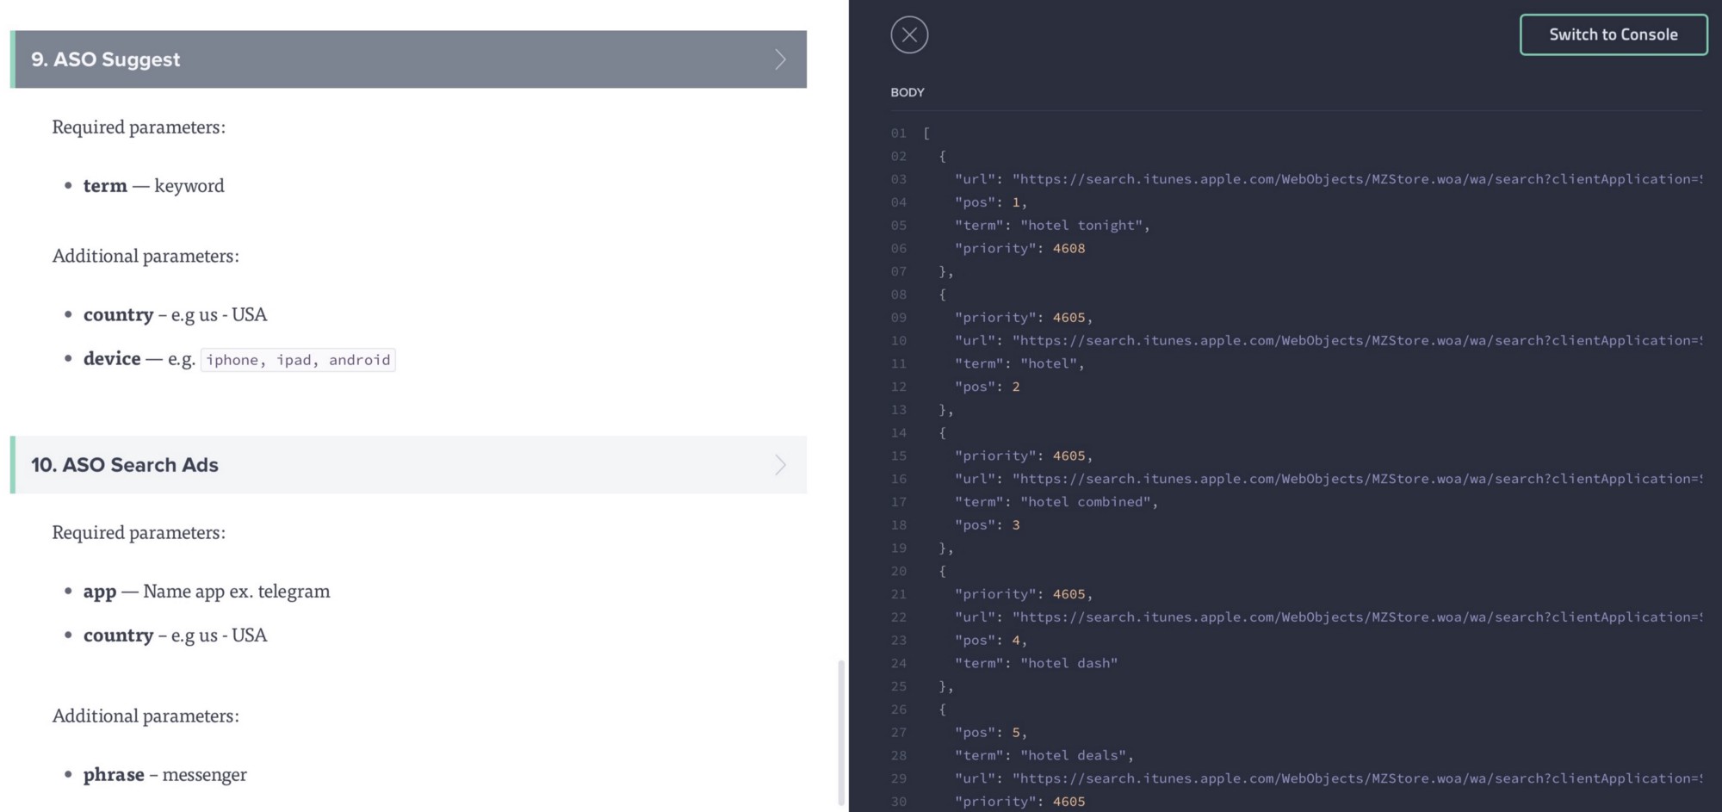The height and width of the screenshot is (812, 1722).
Task: Select the '9. ASO Suggest' heading text
Action: click(106, 59)
